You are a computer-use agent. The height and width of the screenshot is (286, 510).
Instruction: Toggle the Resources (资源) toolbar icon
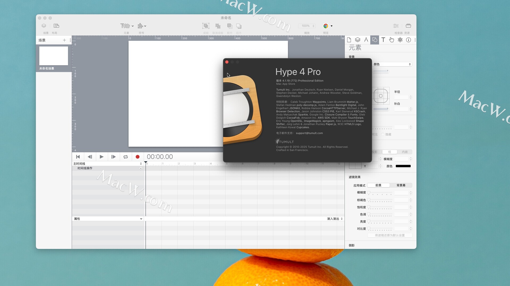[409, 26]
